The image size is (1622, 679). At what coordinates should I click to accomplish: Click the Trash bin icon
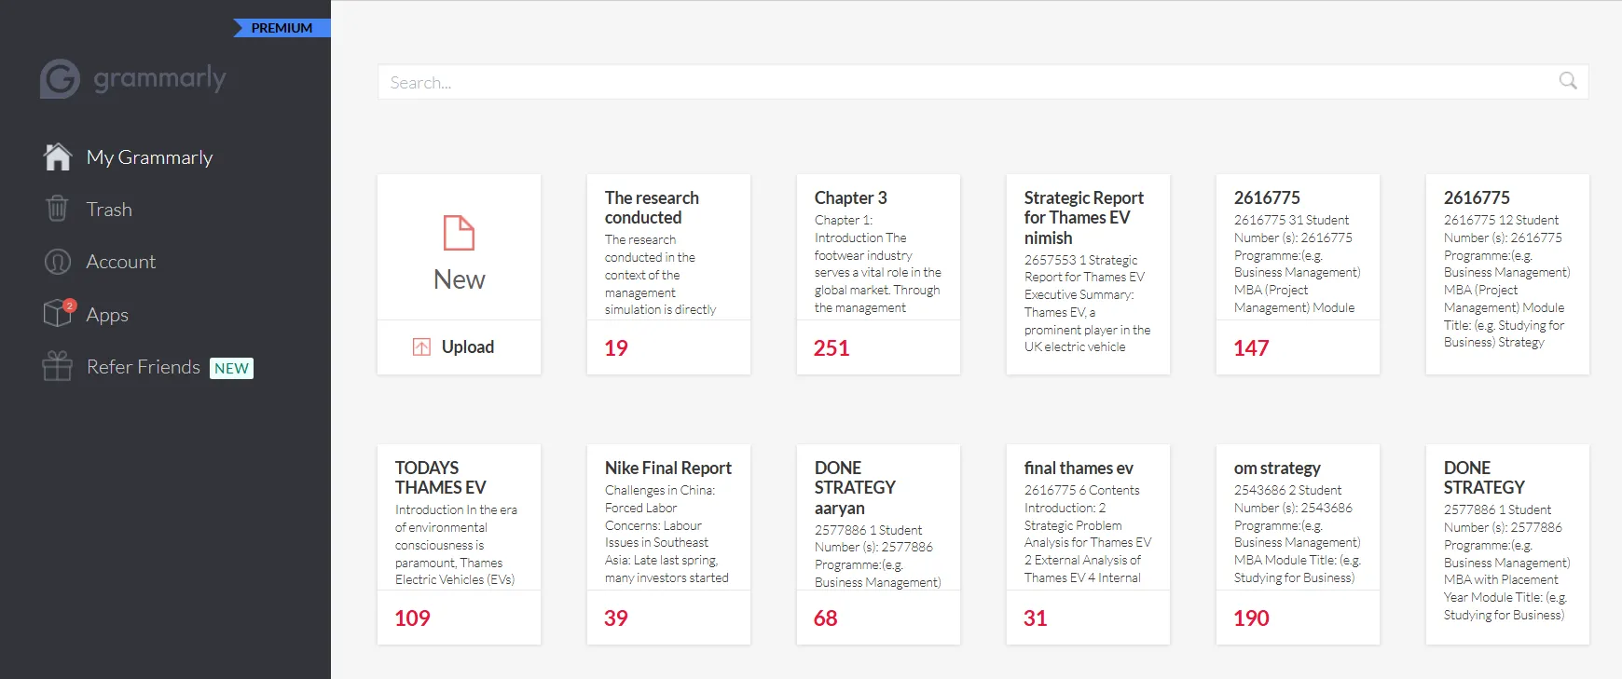coord(58,209)
